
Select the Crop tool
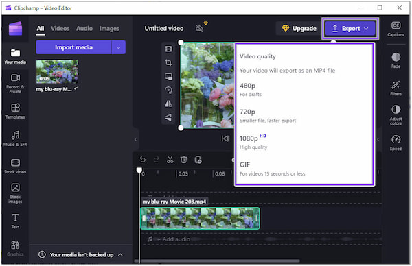[168, 62]
